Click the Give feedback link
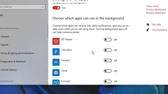 pos(159,30)
